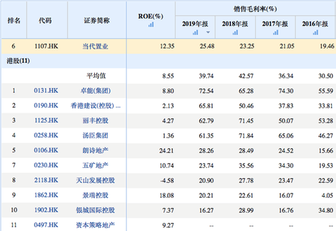Open 朗诗地产 stock link
Viewport: 336px width, 231px height.
95,150
